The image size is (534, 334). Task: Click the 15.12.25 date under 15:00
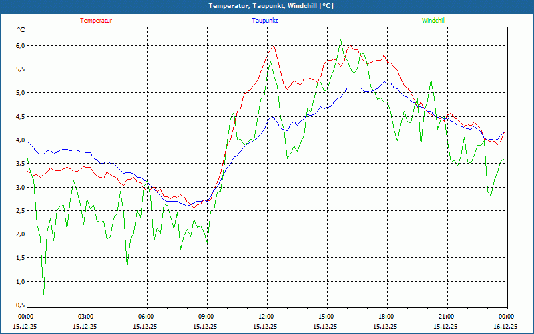(x=325, y=326)
